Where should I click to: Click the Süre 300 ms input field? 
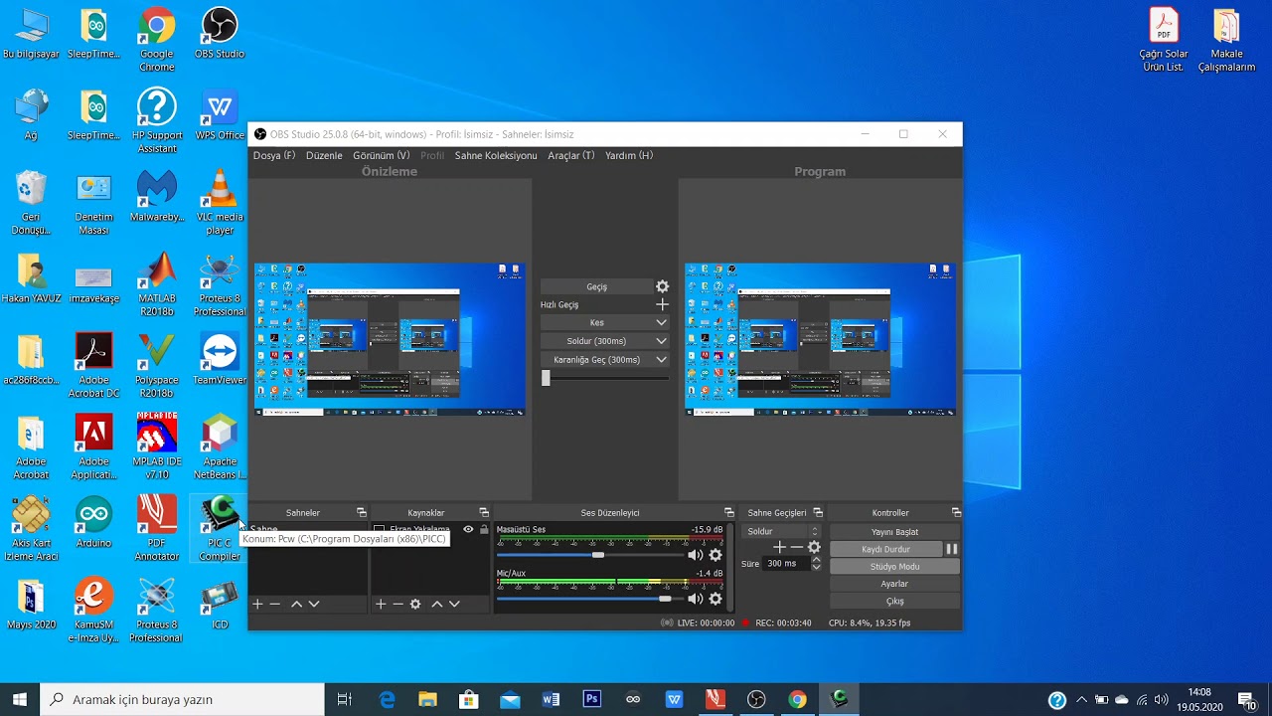785,564
